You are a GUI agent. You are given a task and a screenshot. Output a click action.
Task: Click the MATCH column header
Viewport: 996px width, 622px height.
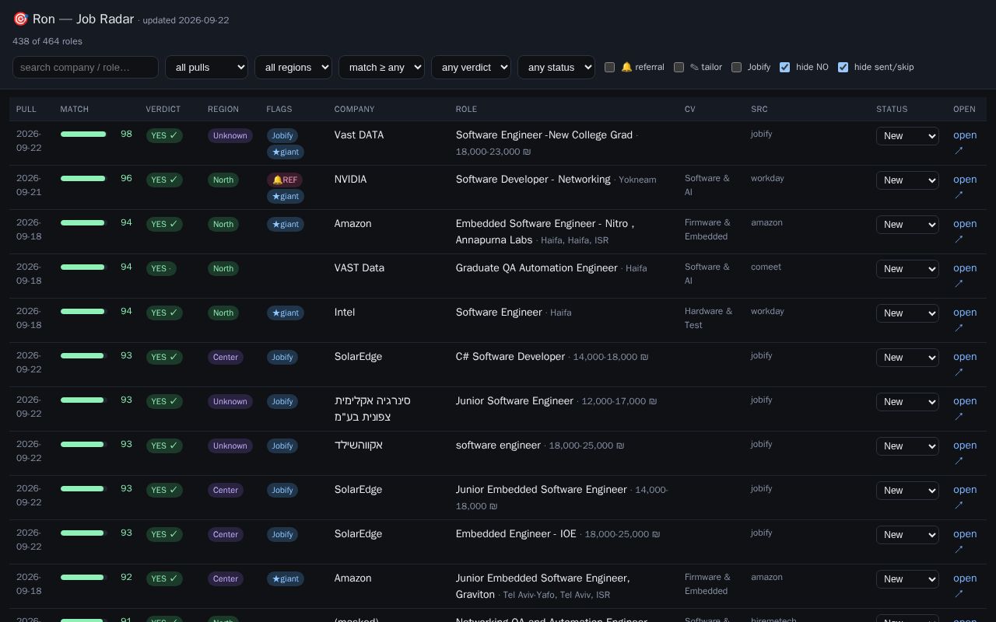pyautogui.click(x=75, y=110)
